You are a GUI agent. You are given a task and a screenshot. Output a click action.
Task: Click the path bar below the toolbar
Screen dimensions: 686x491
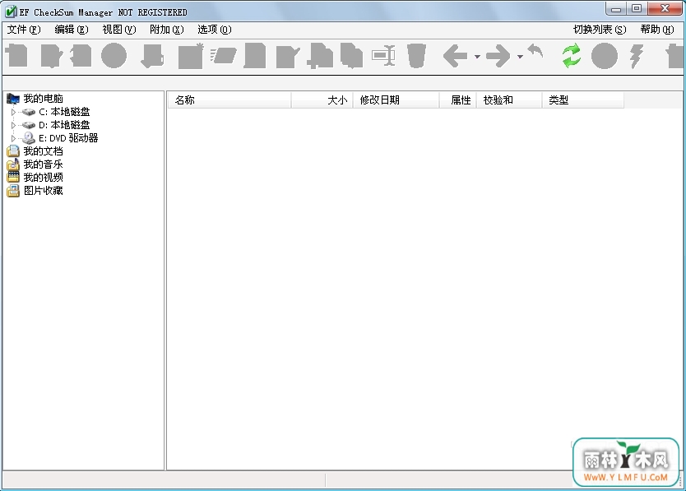click(342, 83)
